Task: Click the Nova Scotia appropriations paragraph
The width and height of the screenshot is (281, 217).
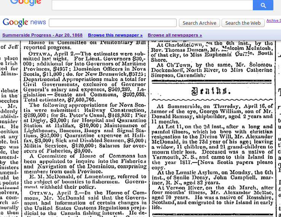Action: pyautogui.click(x=84, y=128)
